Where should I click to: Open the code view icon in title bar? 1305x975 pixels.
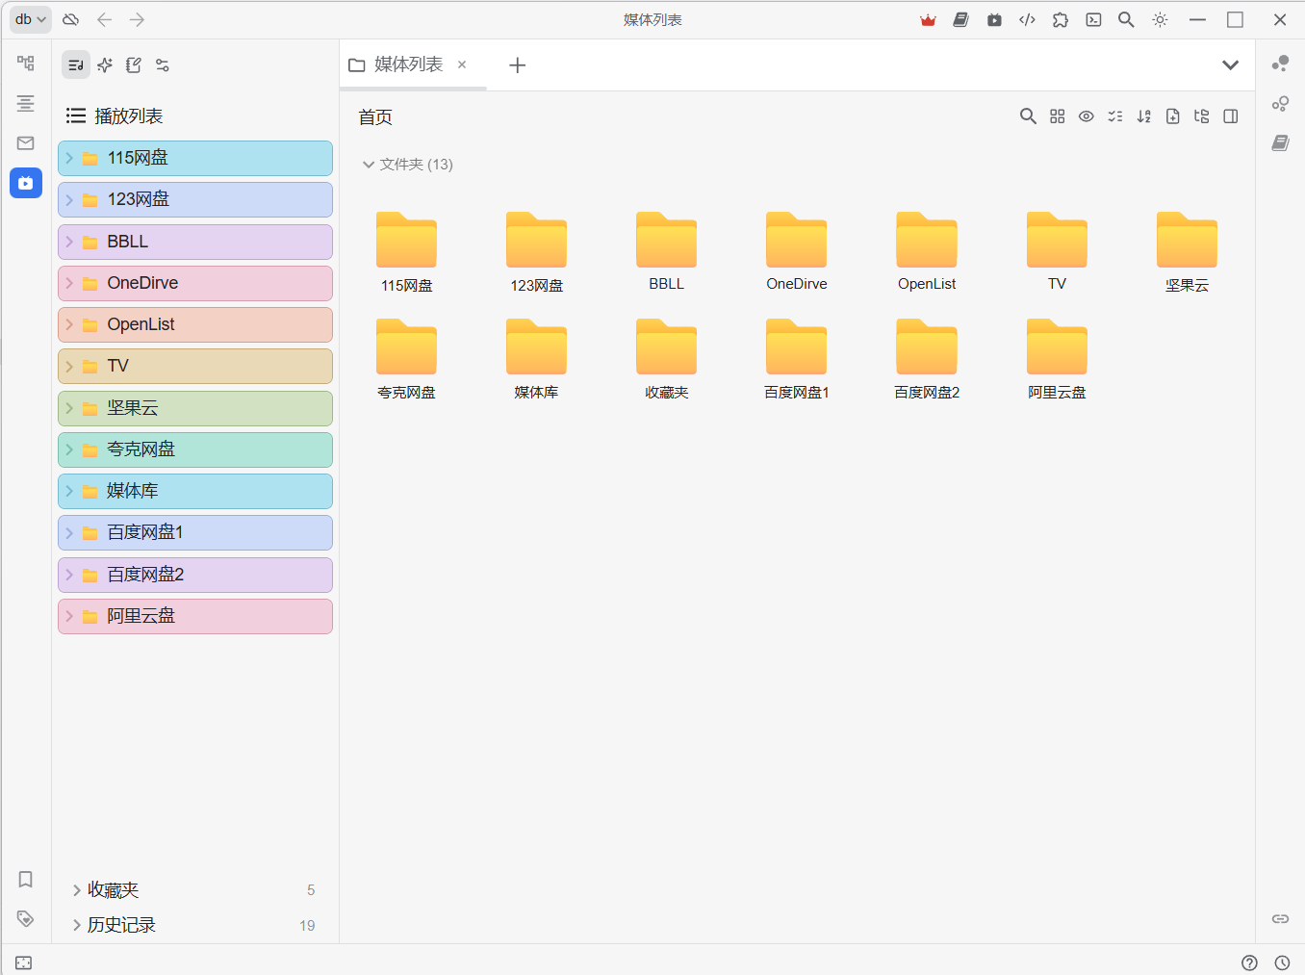click(x=1027, y=19)
